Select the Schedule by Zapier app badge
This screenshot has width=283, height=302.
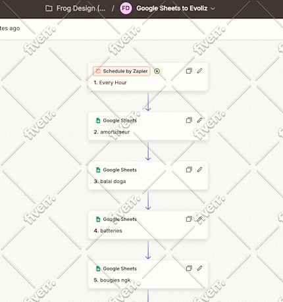(122, 71)
